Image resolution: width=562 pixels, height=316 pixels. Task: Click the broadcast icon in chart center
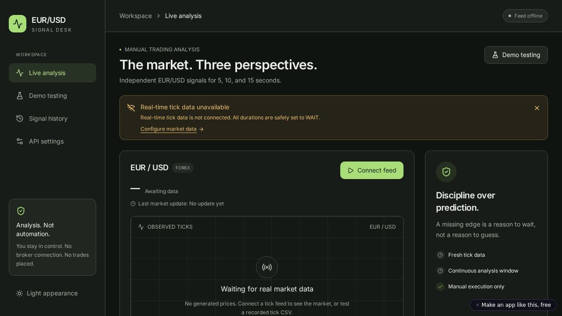tap(267, 267)
